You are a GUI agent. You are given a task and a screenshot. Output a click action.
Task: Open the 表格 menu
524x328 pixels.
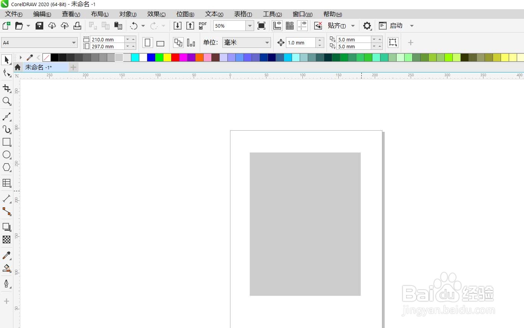[243, 14]
